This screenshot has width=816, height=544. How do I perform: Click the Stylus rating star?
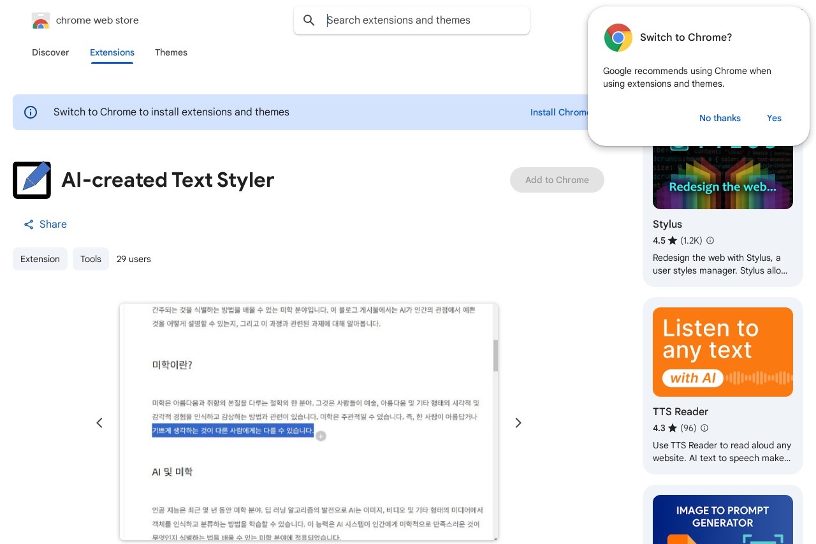tap(673, 241)
